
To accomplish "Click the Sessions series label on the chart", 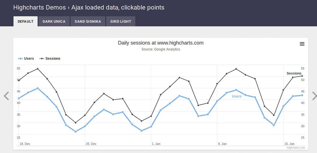I will click(294, 73).
